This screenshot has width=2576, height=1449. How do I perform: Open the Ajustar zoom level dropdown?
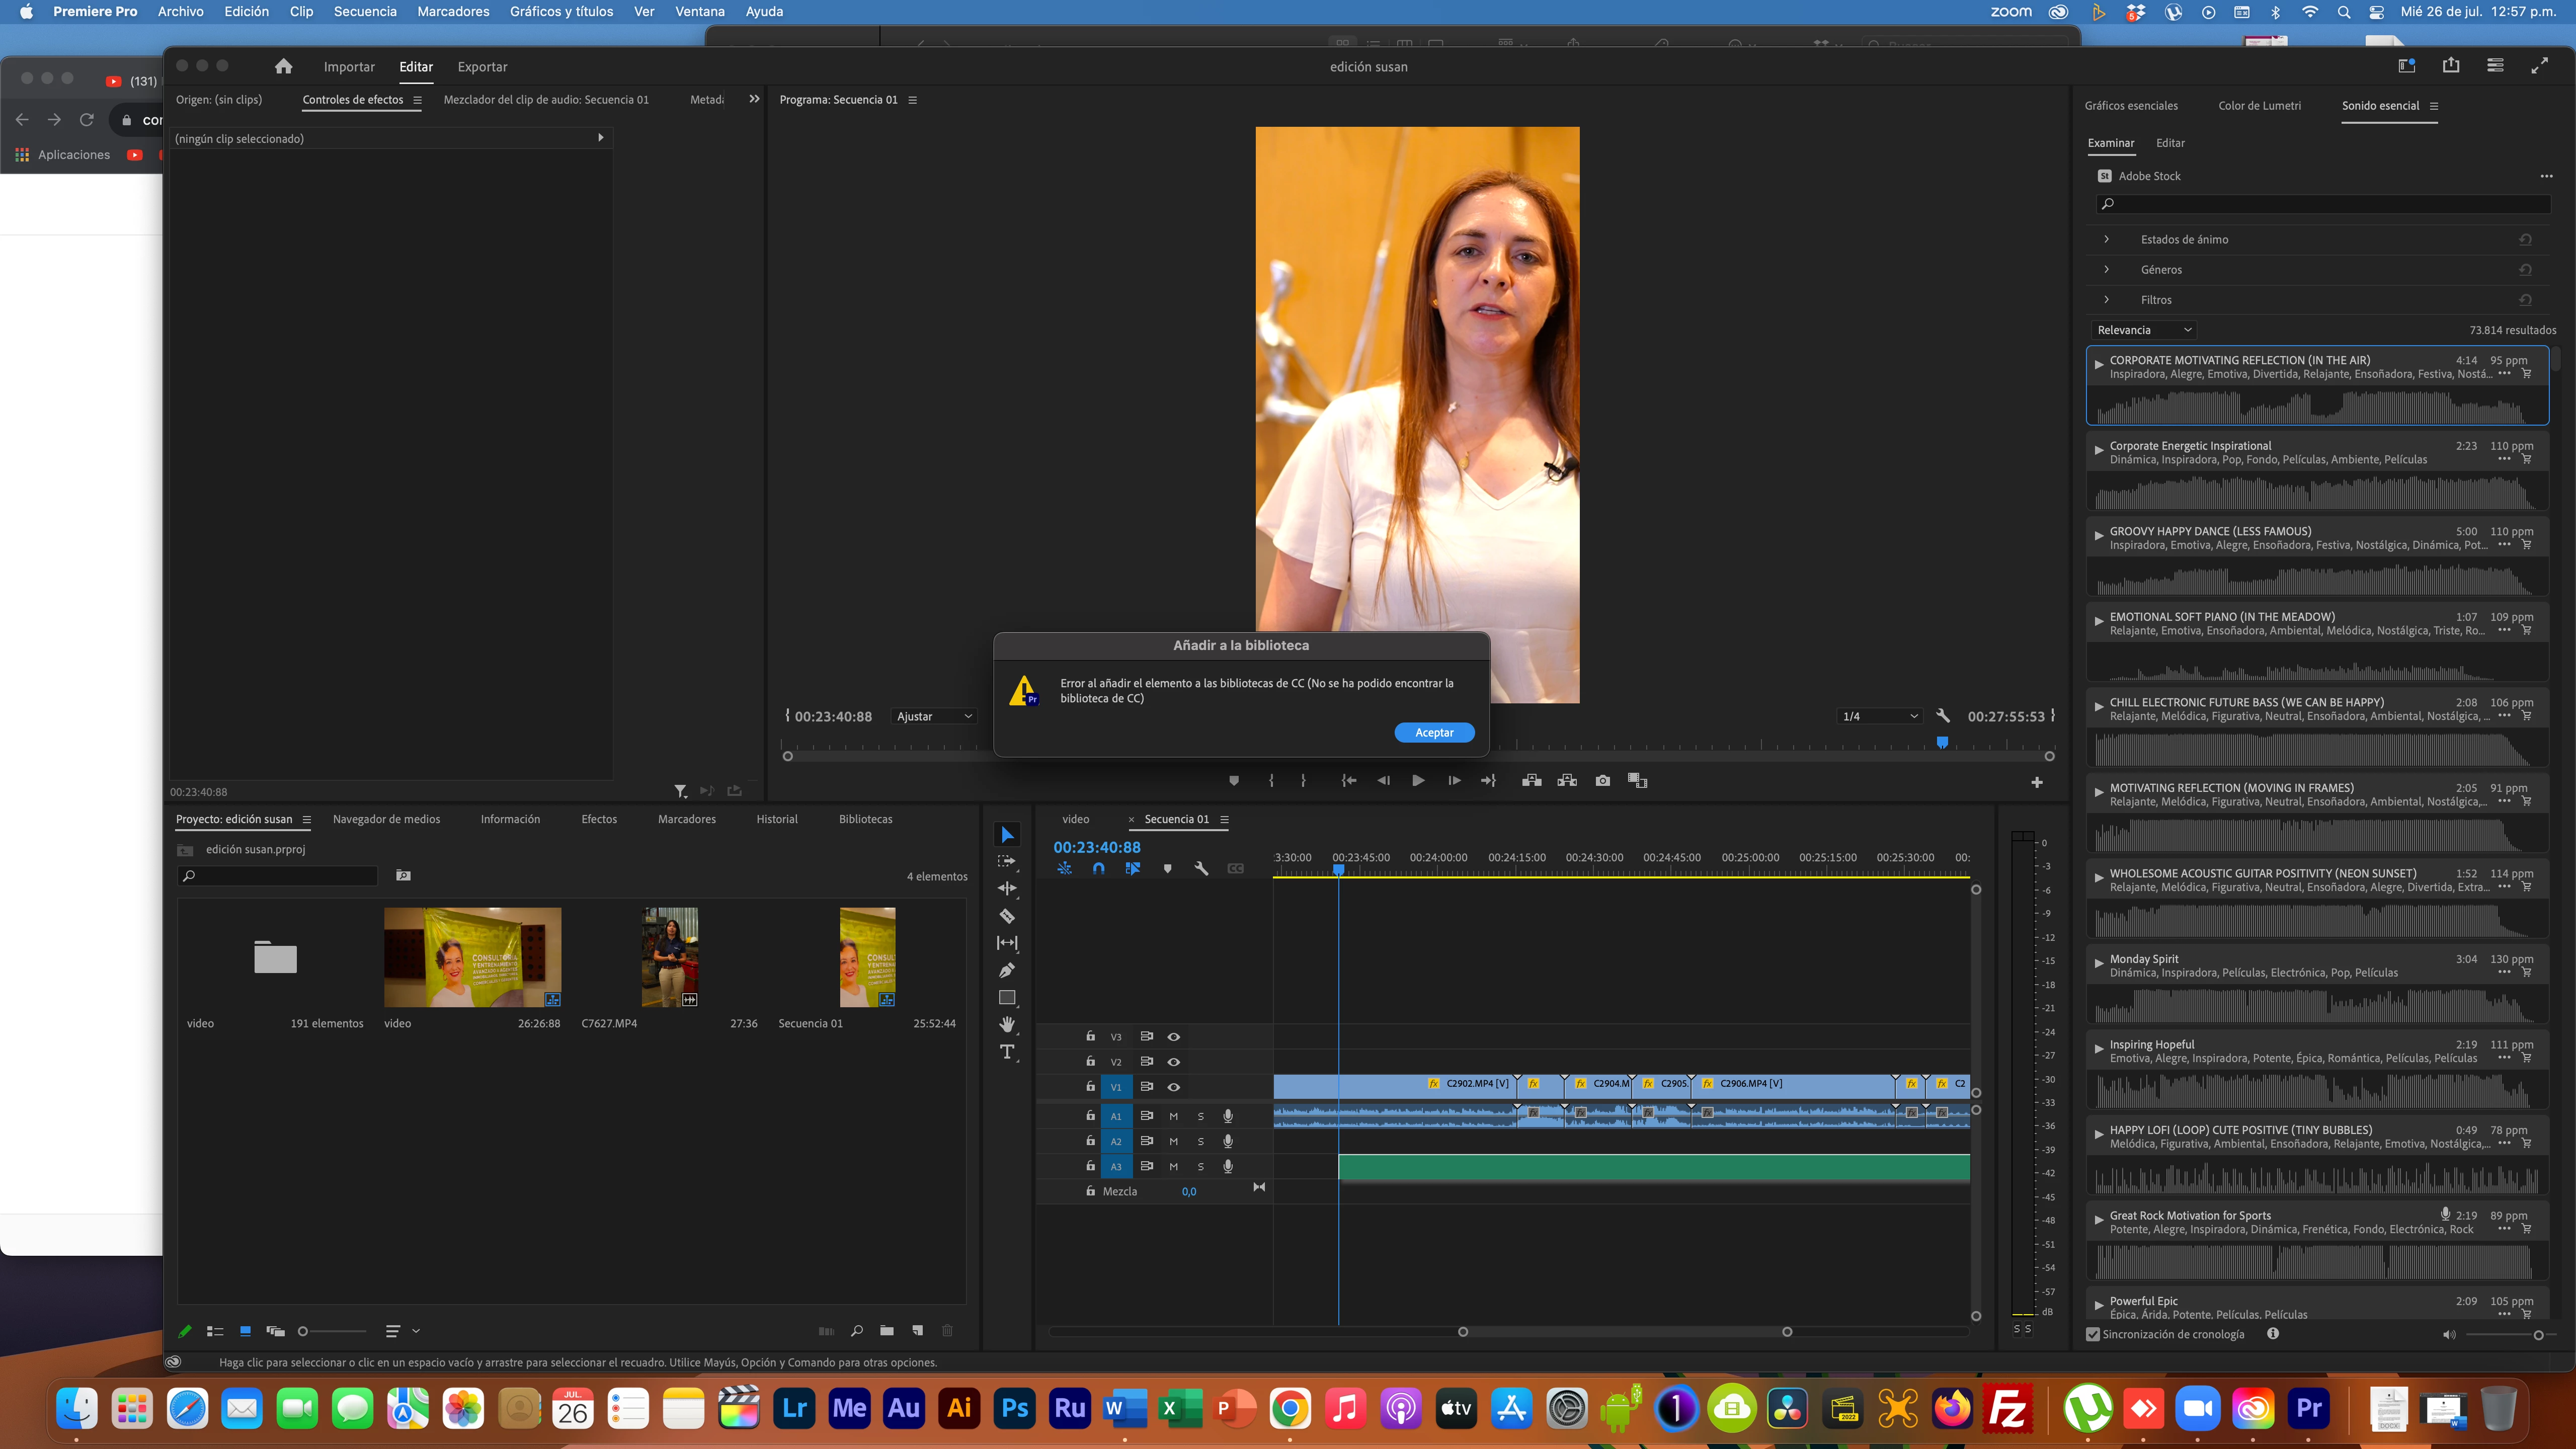pyautogui.click(x=934, y=717)
